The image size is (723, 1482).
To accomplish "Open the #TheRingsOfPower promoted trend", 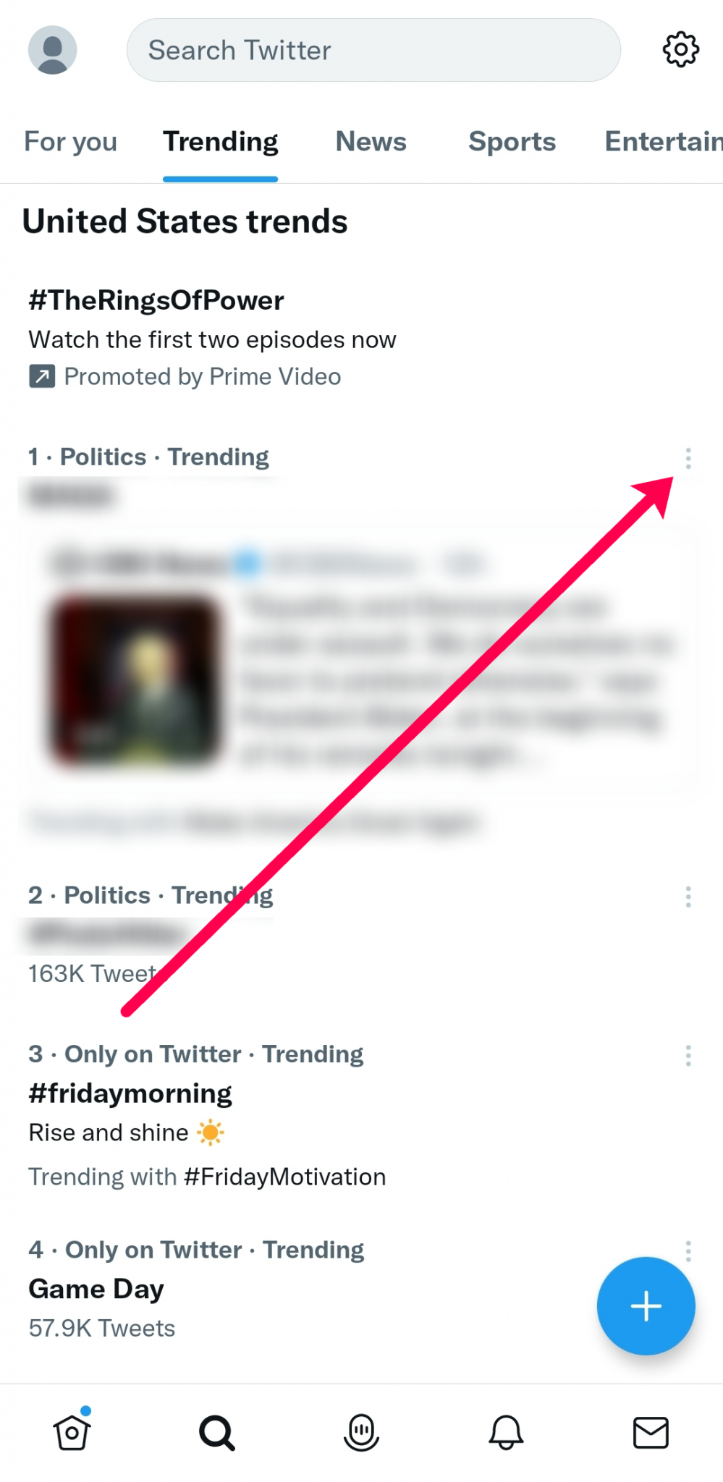I will click(x=156, y=300).
